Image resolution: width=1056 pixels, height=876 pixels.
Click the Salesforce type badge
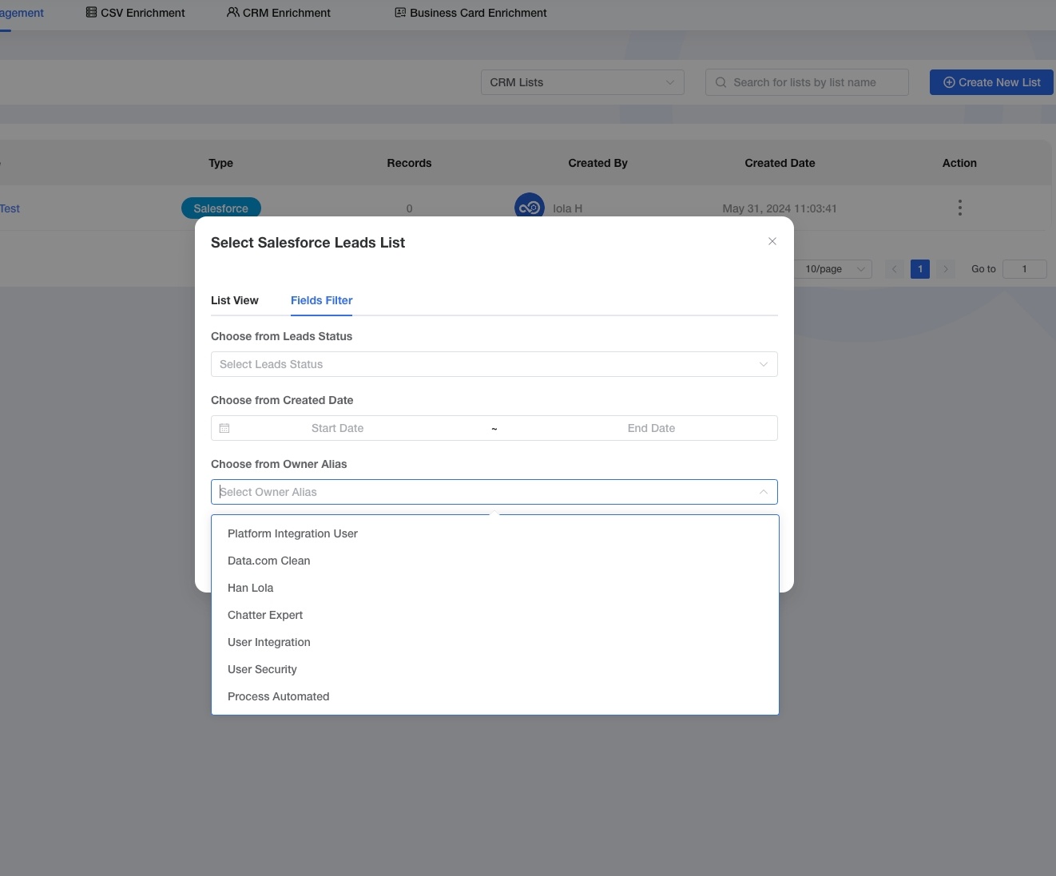coord(221,208)
